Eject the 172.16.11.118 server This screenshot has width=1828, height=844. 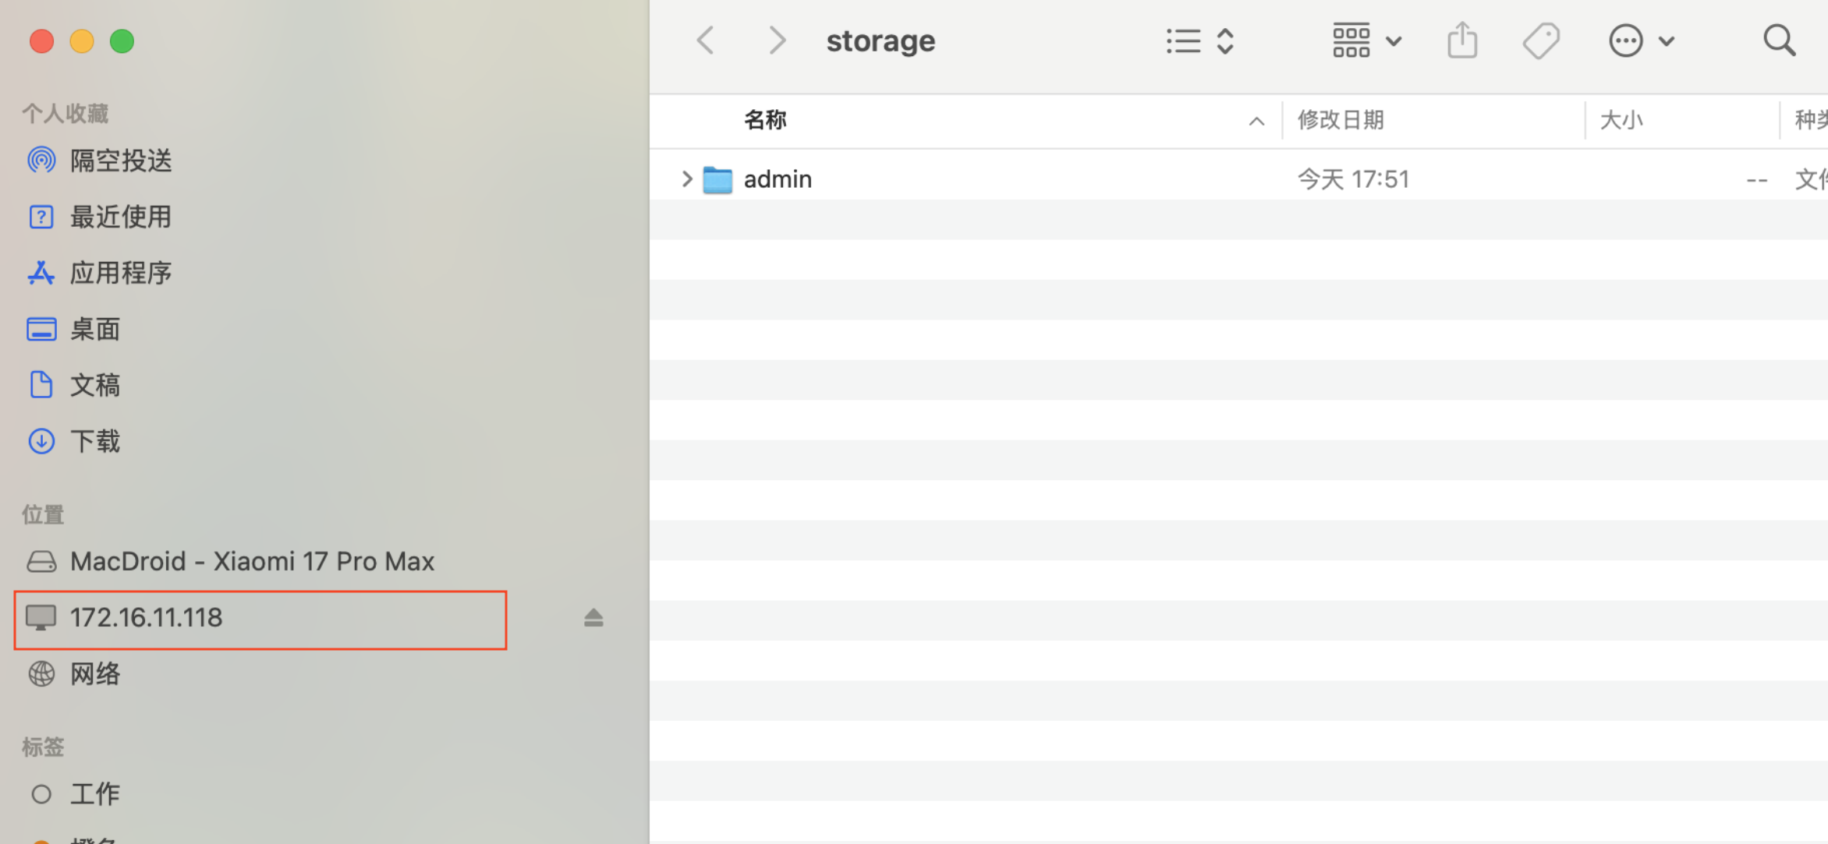pyautogui.click(x=593, y=618)
